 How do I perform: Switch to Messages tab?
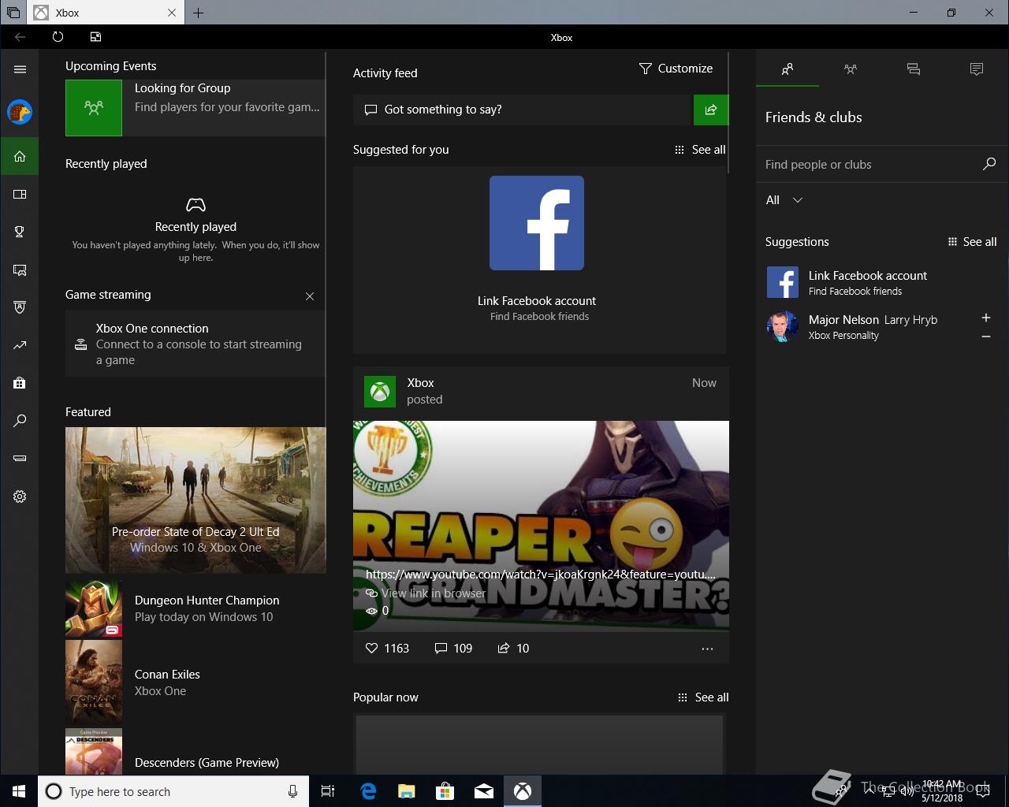click(914, 69)
